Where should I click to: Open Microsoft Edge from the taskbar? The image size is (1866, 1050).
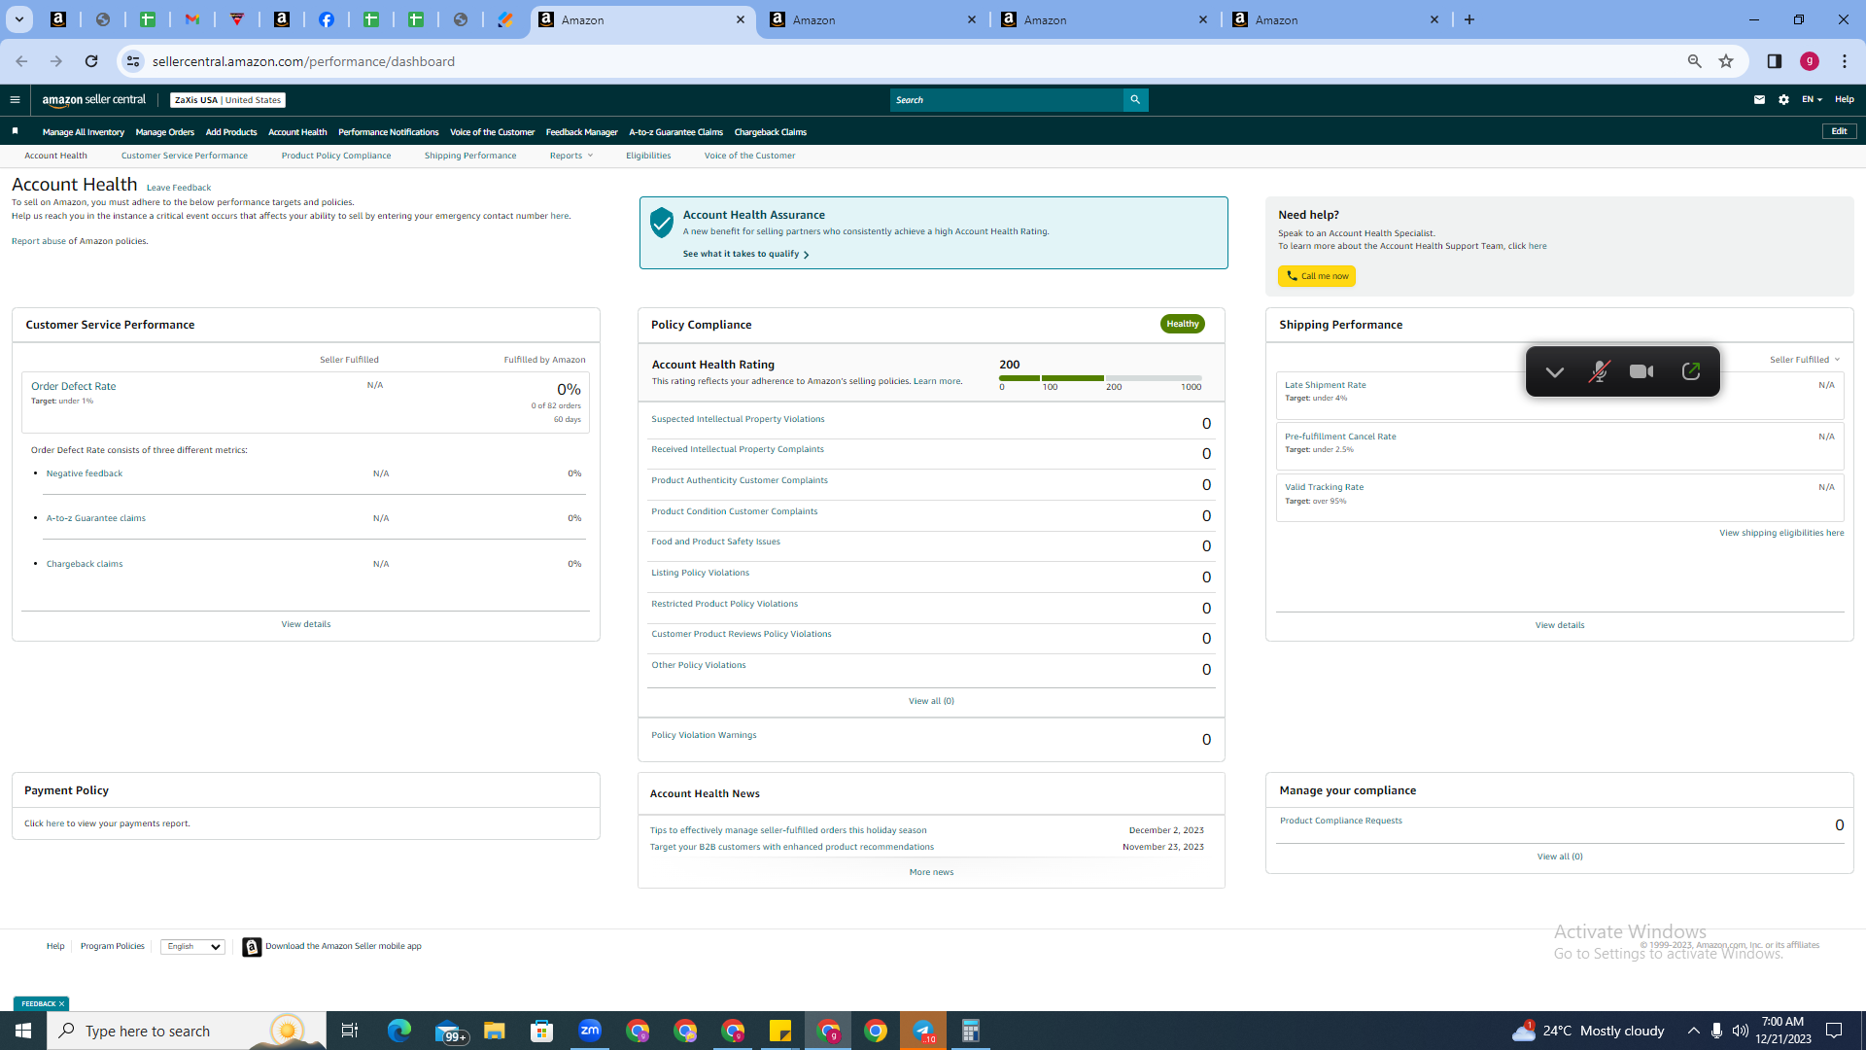tap(399, 1031)
